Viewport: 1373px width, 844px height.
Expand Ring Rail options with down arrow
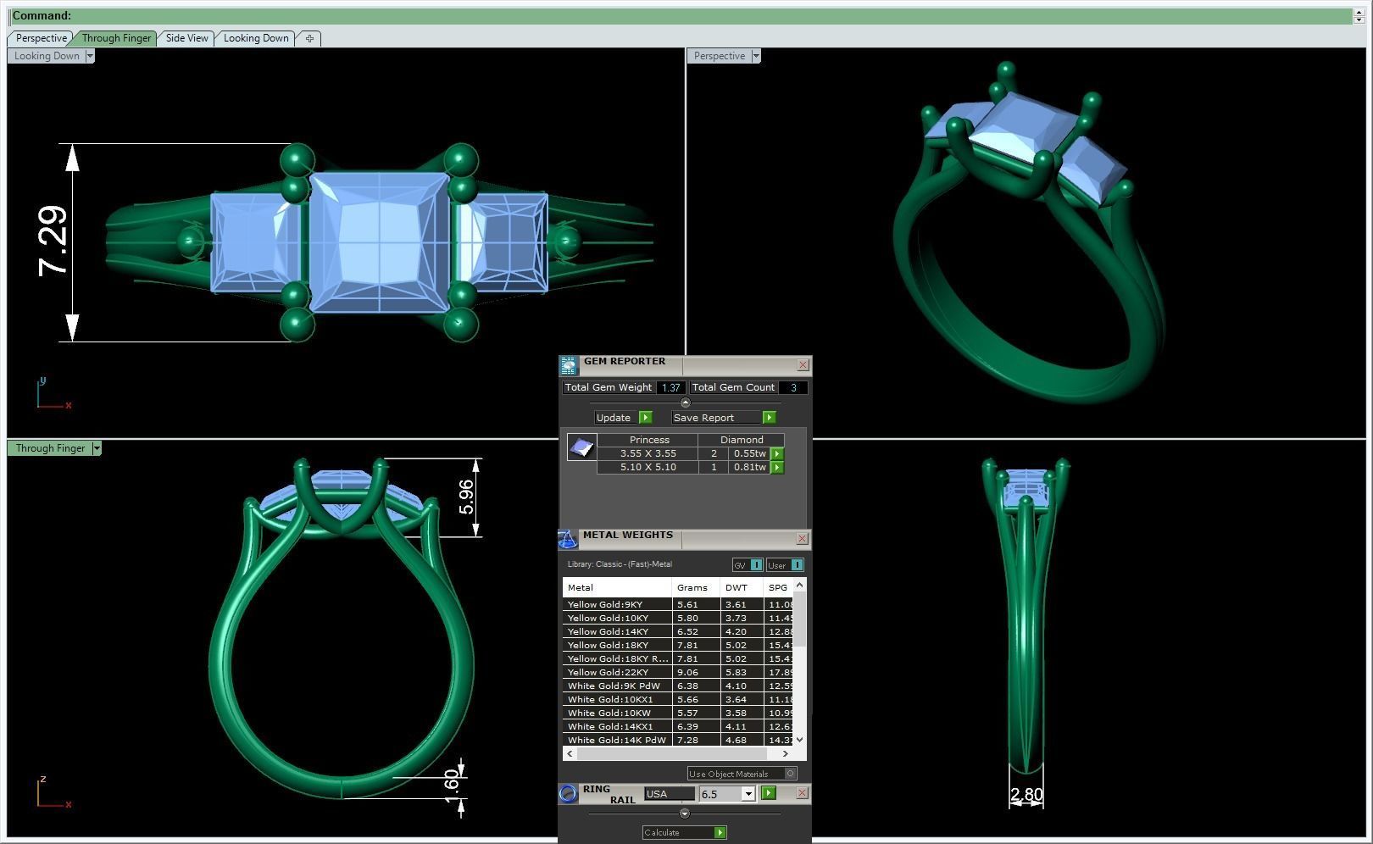pos(685,813)
